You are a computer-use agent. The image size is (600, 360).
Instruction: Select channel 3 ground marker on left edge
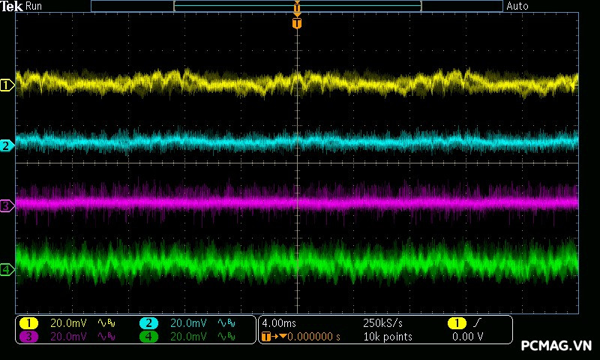7,205
